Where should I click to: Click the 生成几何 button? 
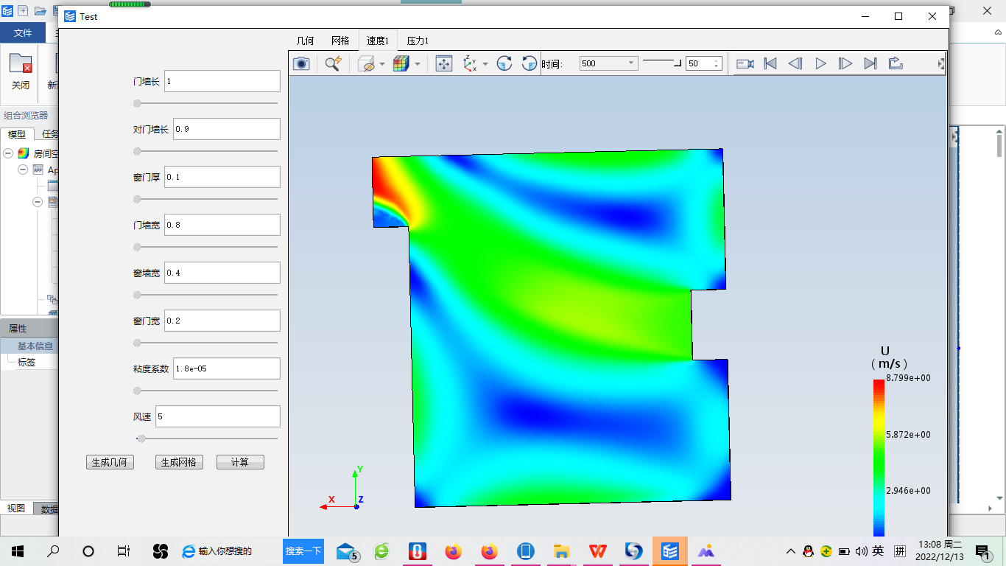[110, 462]
